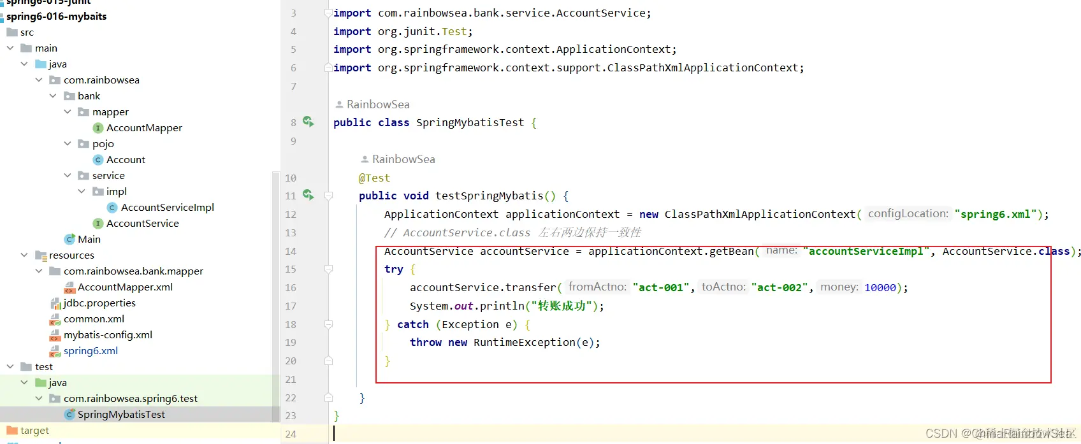Open AccountMapper in the project tree
Viewport: 1081px width, 444px height.
click(x=144, y=128)
